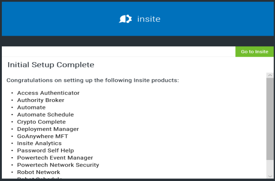Click the Congratulations on setting up sentence
The height and width of the screenshot is (181, 275).
click(x=92, y=80)
